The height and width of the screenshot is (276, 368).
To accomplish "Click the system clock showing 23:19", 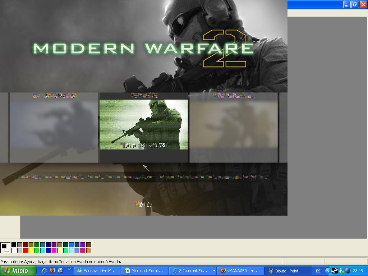I will pyautogui.click(x=358, y=271).
